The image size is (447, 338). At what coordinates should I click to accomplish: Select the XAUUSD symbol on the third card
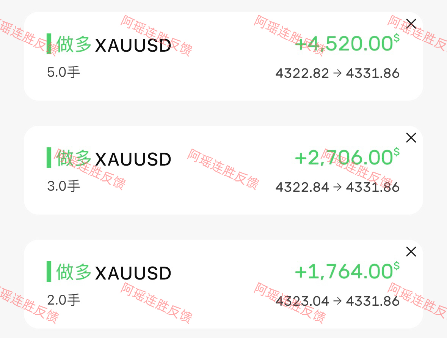133,273
